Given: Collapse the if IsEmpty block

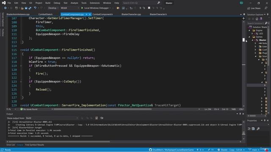Looking at the screenshot, I should tap(21, 81).
